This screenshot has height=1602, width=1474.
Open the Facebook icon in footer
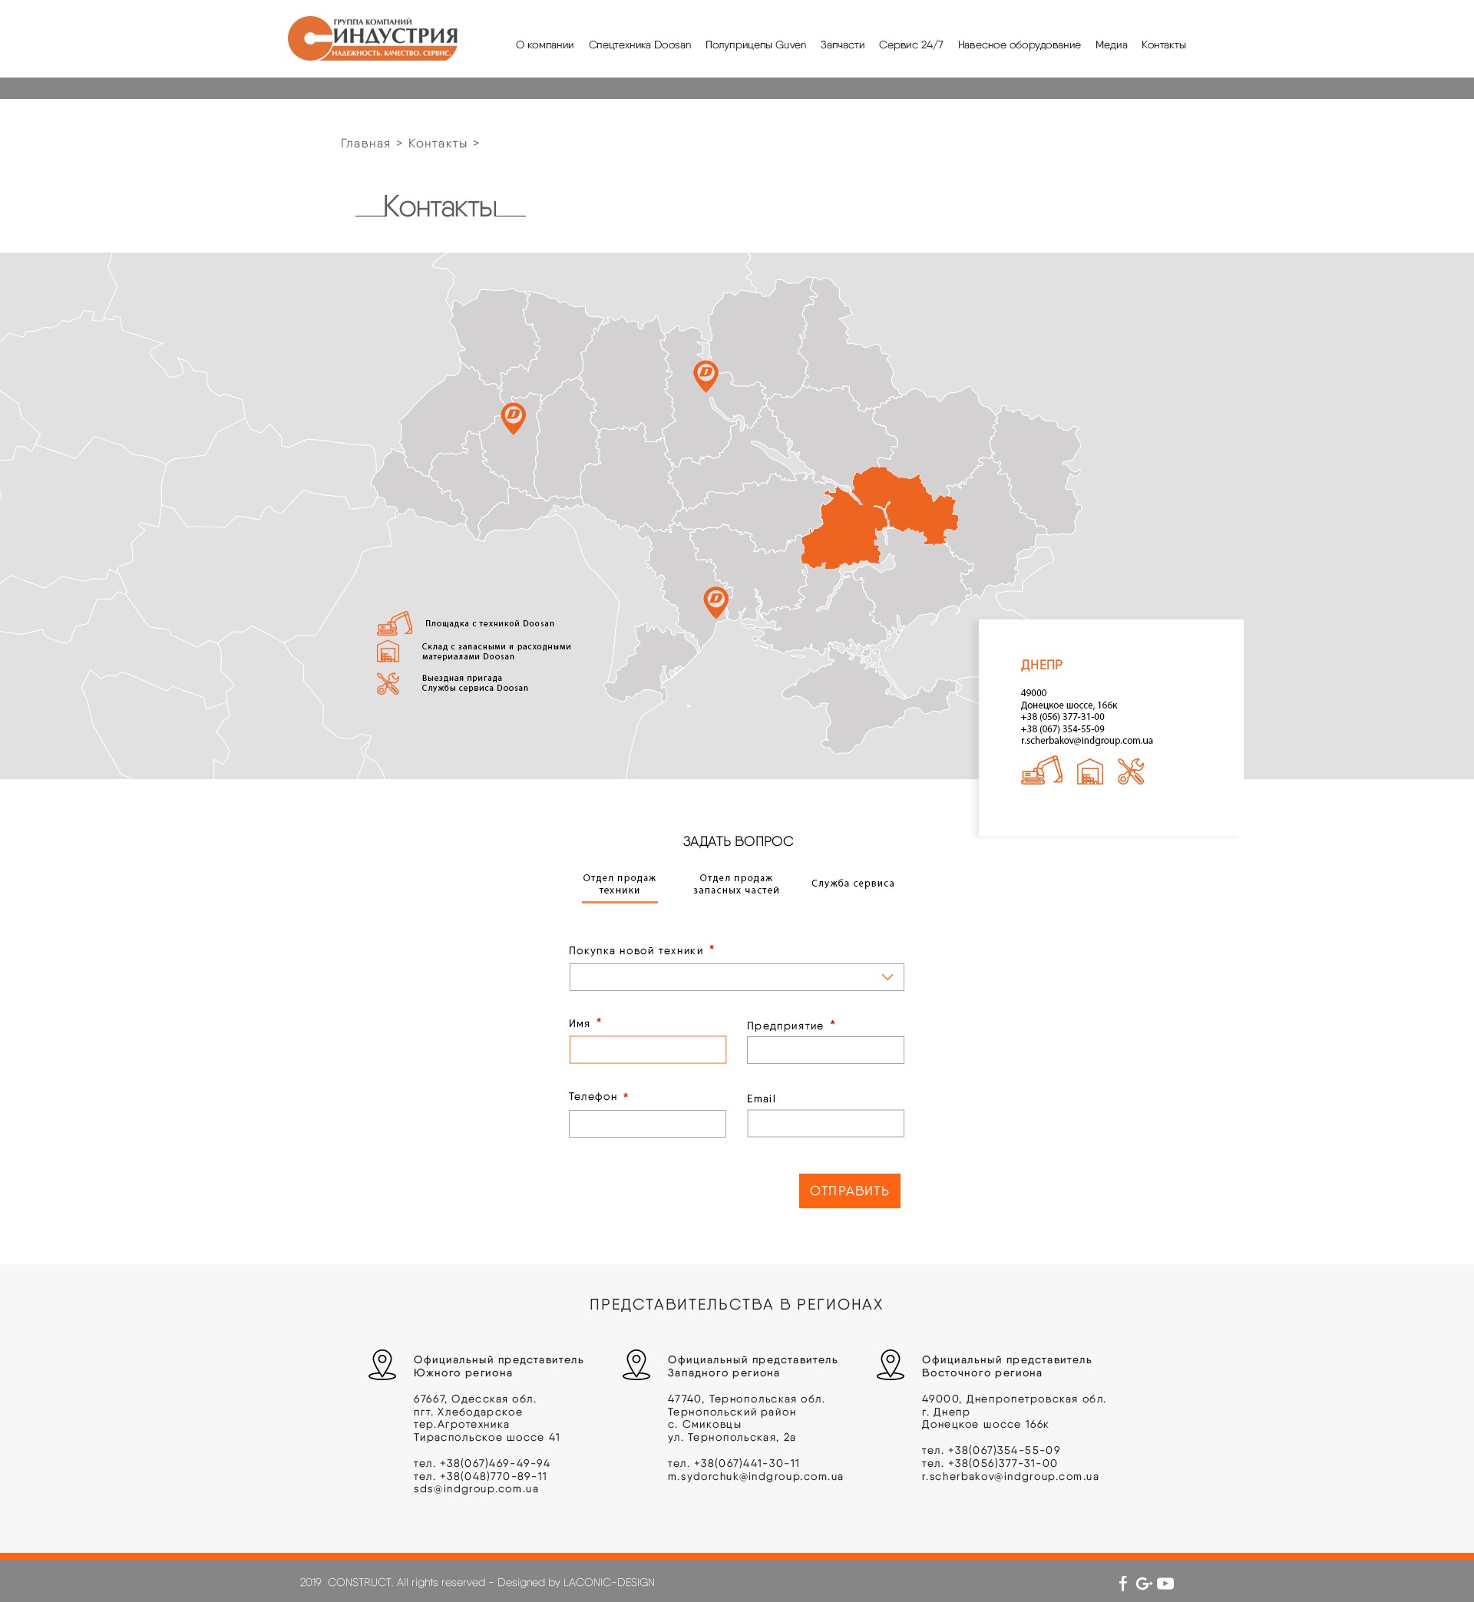pyautogui.click(x=1123, y=1584)
